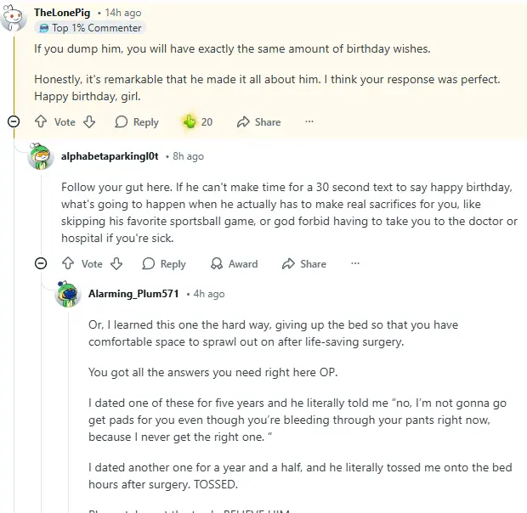Open Alarming_Plum571's username link

[x=133, y=294]
